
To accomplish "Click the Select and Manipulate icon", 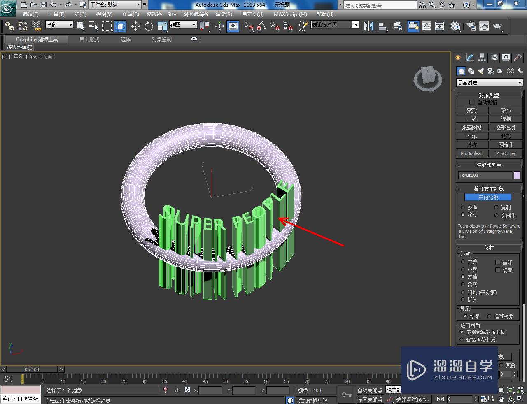I will pos(219,26).
